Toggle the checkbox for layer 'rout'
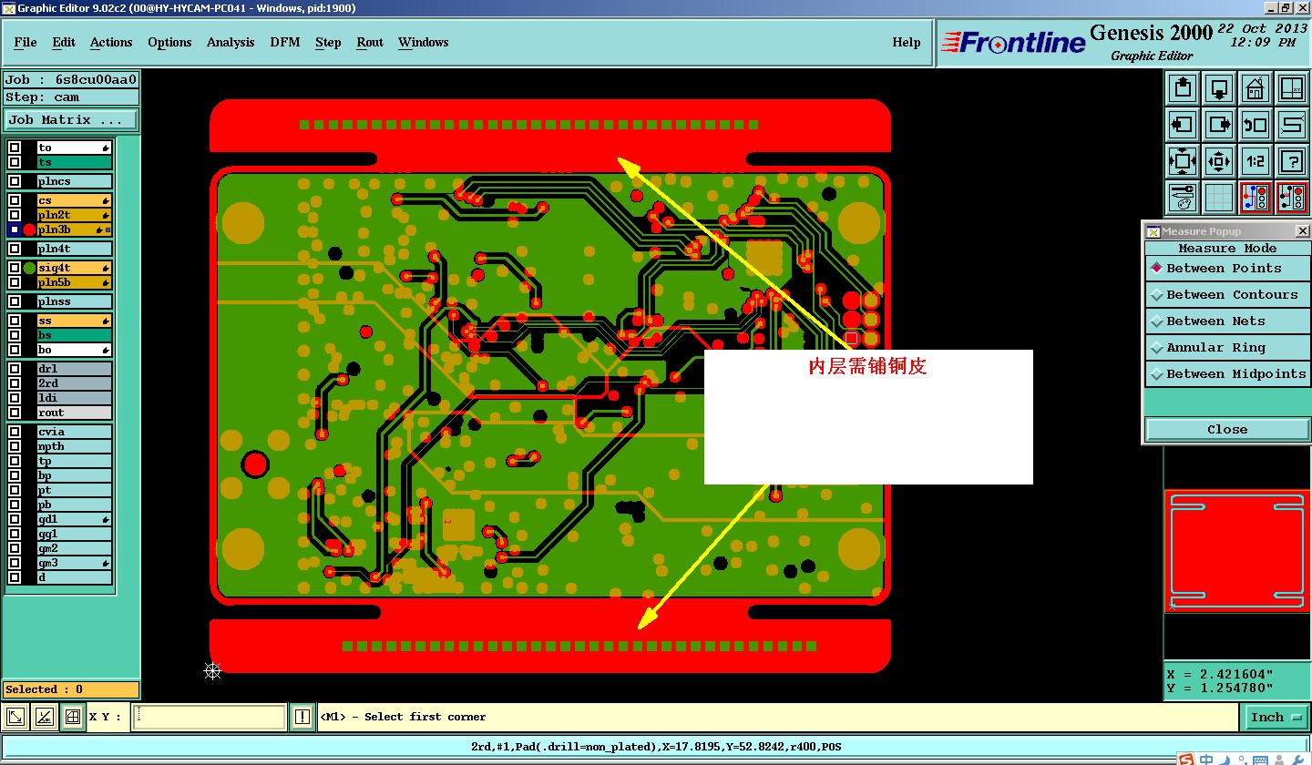This screenshot has height=765, width=1312. coord(15,413)
